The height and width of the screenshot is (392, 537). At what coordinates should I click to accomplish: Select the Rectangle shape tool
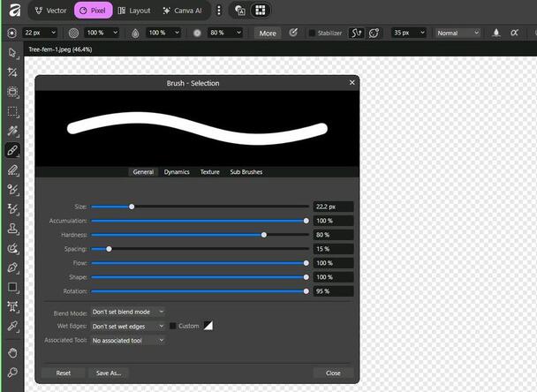tap(12, 287)
